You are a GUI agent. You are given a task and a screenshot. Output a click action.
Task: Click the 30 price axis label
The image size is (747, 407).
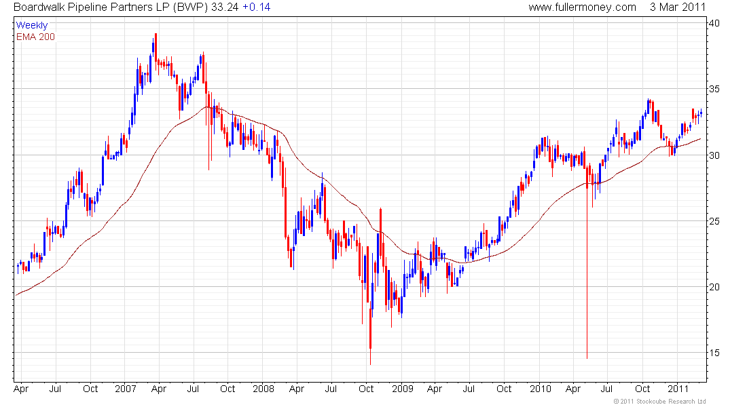tap(714, 155)
